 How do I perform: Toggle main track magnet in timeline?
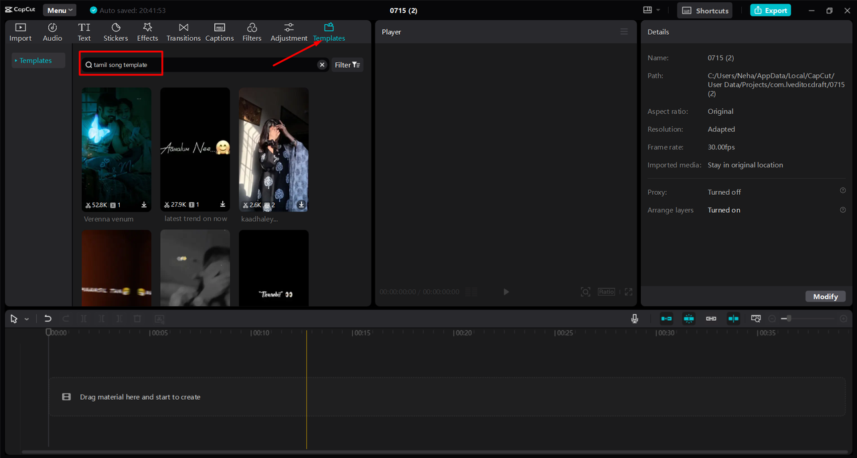666,319
